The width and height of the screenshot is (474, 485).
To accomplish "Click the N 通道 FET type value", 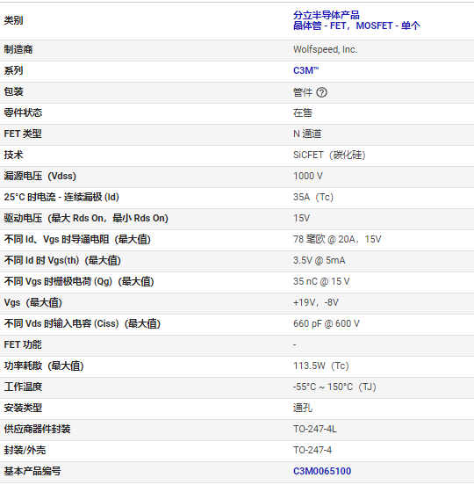I will (307, 134).
